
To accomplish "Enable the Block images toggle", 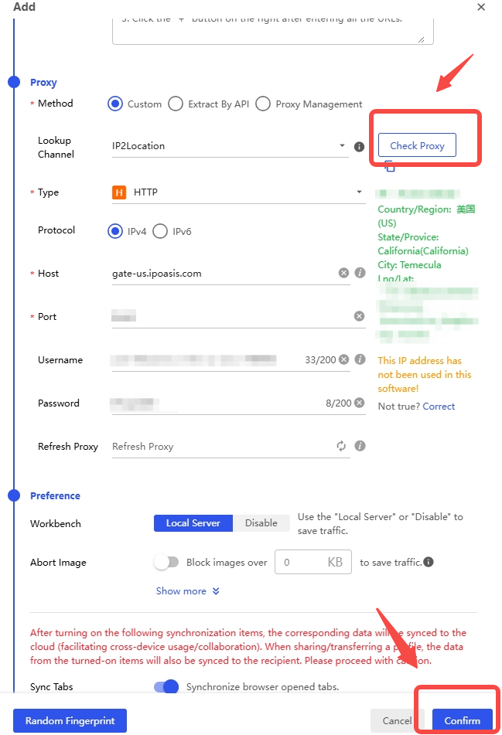I will click(166, 563).
